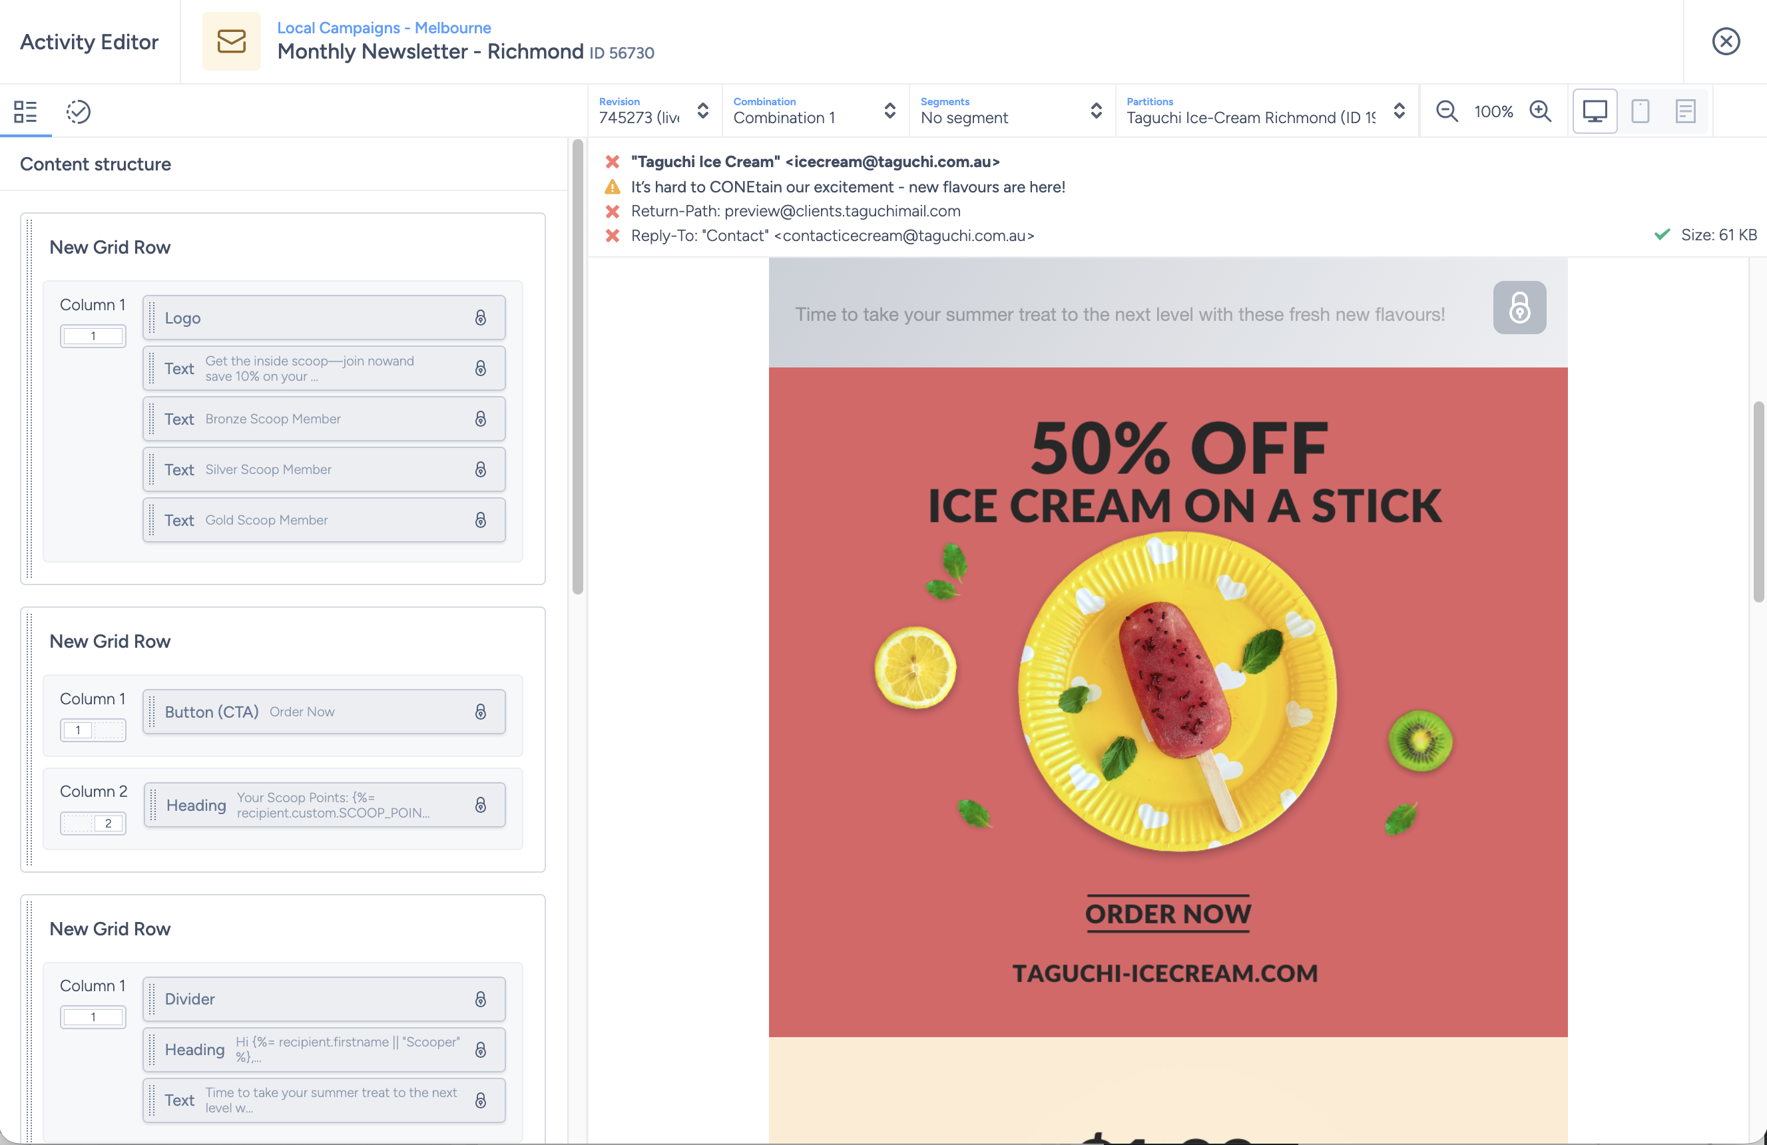Viewport: 1767px width, 1145px height.
Task: Zoom out the email preview
Action: (1446, 111)
